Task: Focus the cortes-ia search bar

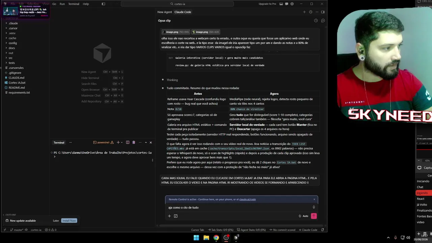Action: [x=177, y=4]
